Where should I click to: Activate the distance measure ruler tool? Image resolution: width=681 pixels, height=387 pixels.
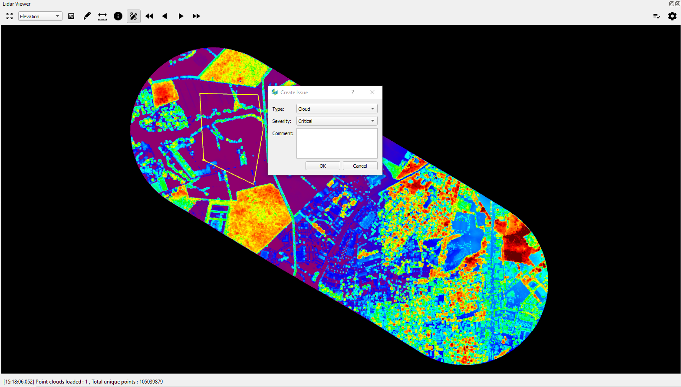click(x=102, y=16)
